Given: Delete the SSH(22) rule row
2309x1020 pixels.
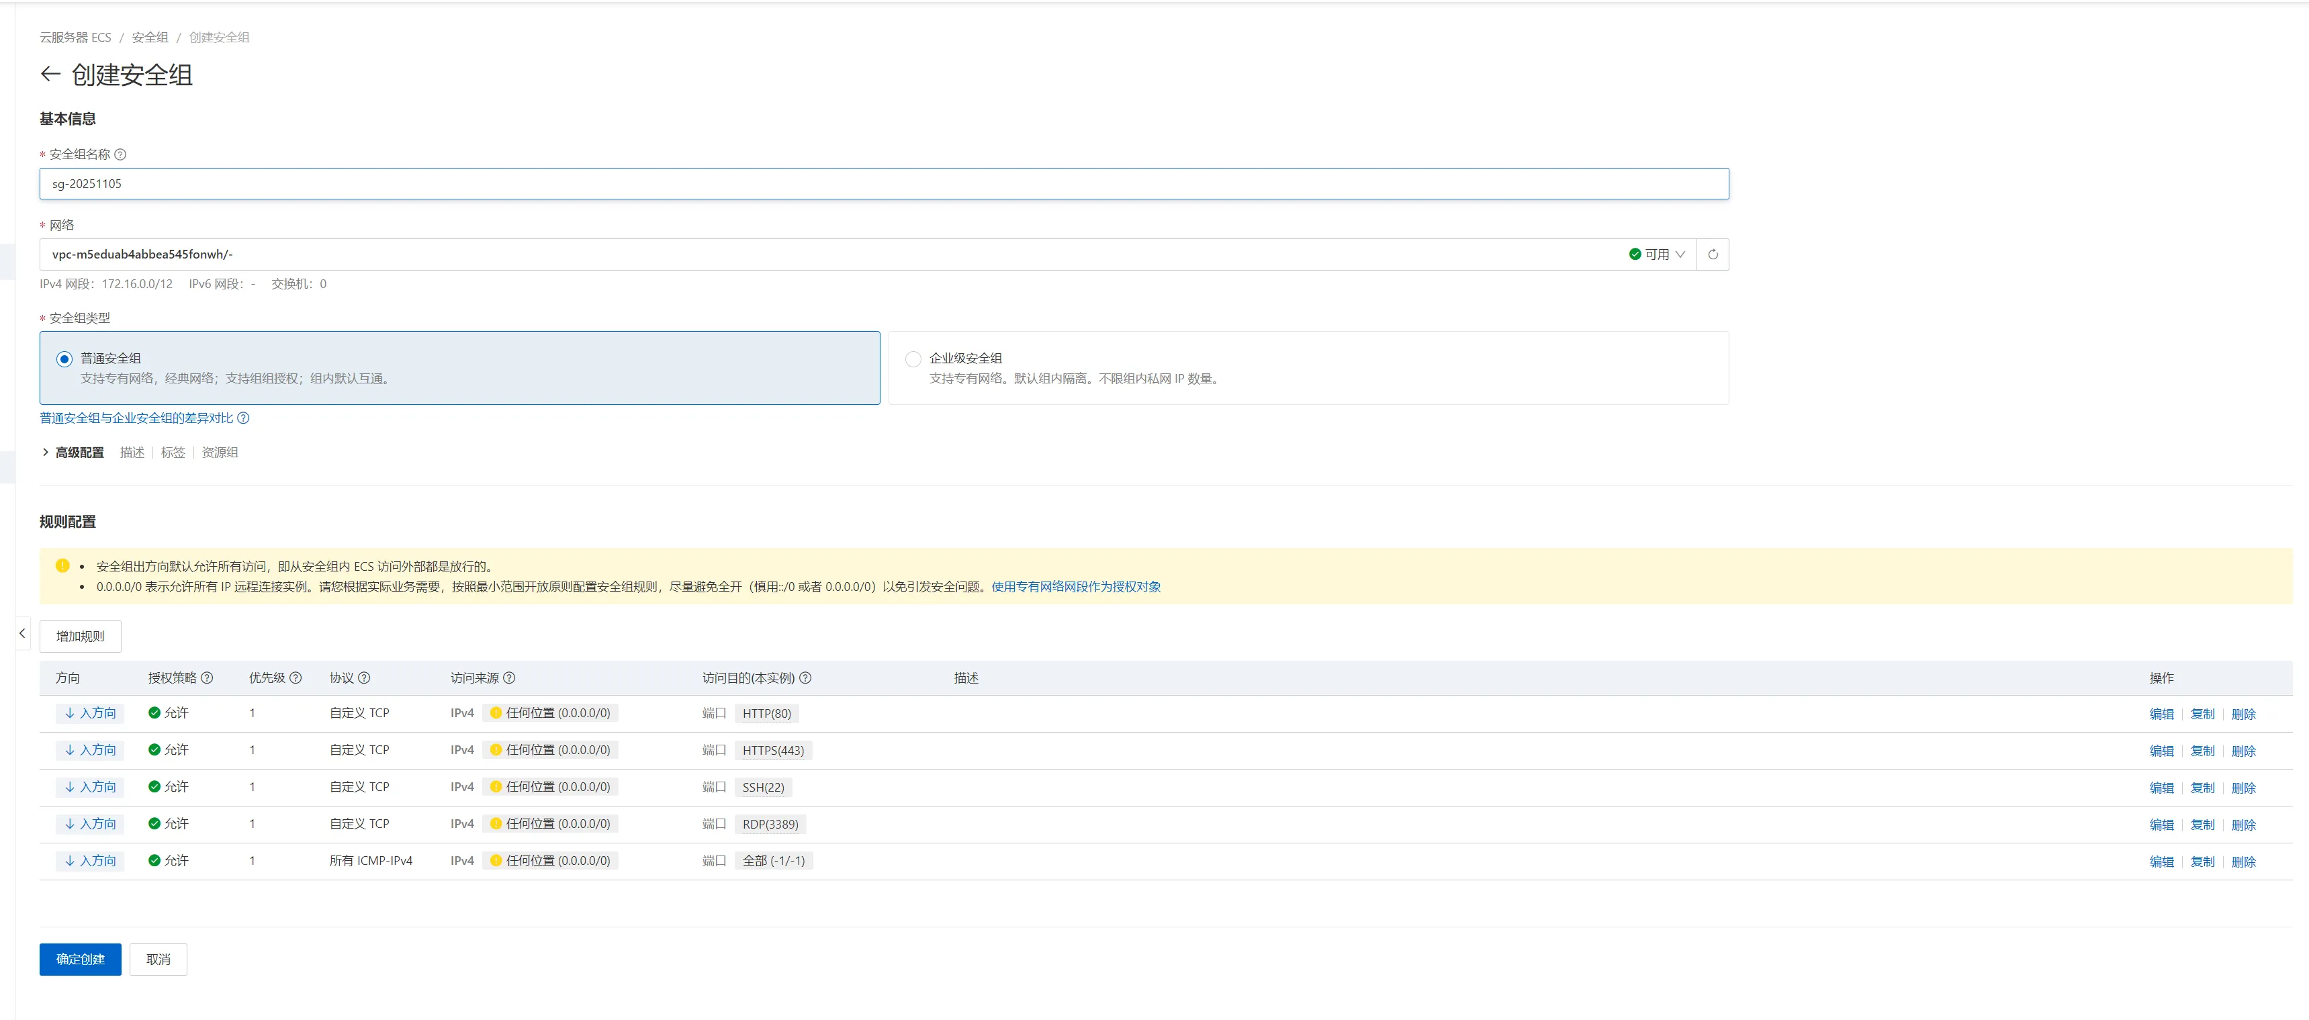Looking at the screenshot, I should [2243, 788].
